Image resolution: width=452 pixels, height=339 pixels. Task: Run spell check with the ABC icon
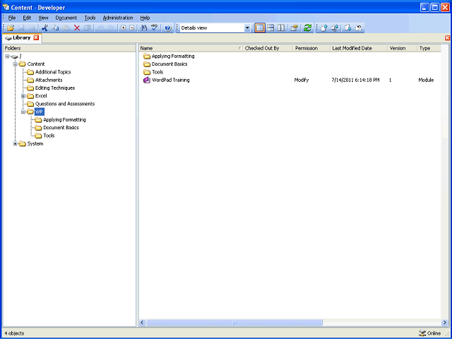click(155, 28)
